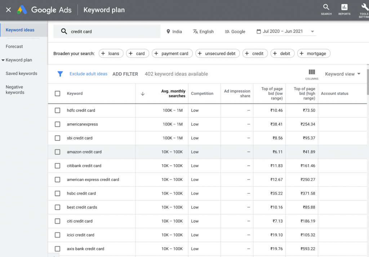Check the box for citibank credit card

(x=57, y=166)
